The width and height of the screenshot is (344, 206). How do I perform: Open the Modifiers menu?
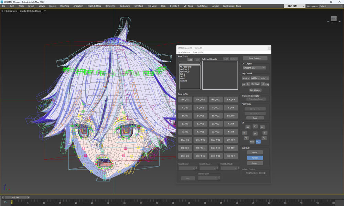65,6
